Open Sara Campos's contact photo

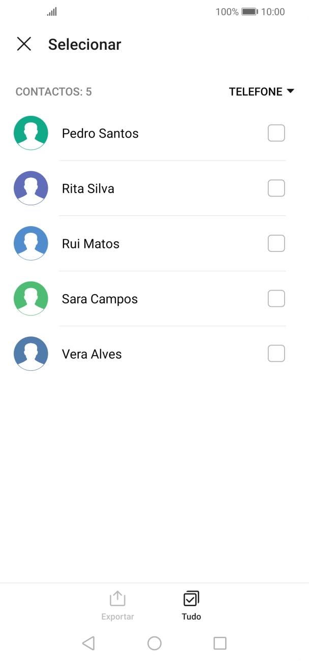pyautogui.click(x=30, y=298)
